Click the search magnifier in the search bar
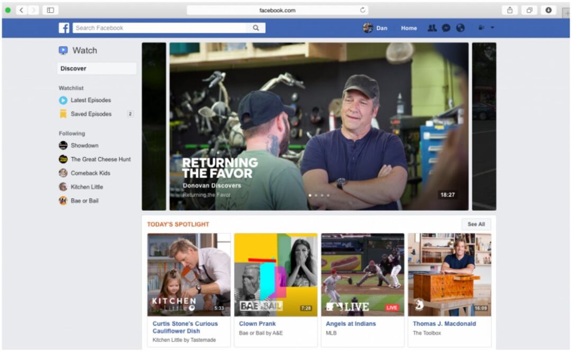Image resolution: width=572 pixels, height=352 pixels. coord(256,27)
